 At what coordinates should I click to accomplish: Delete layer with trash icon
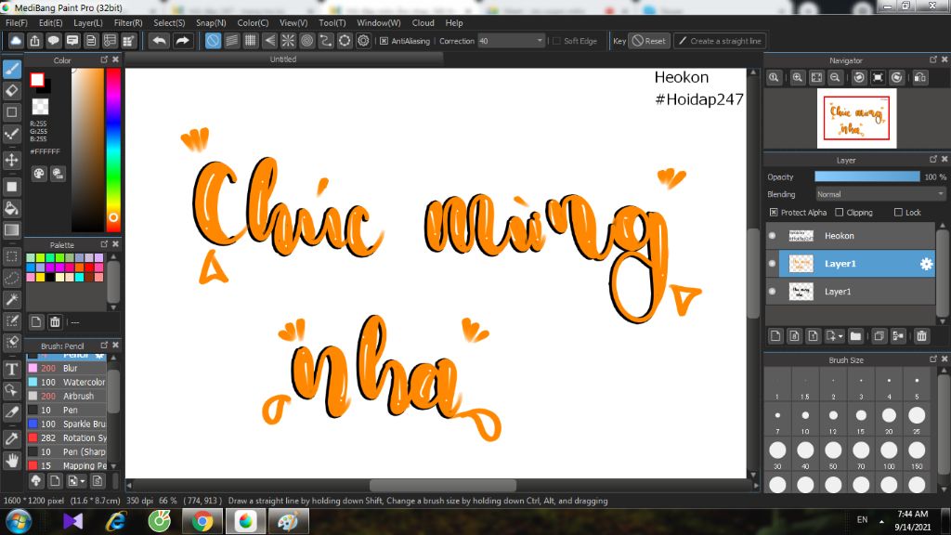point(922,336)
